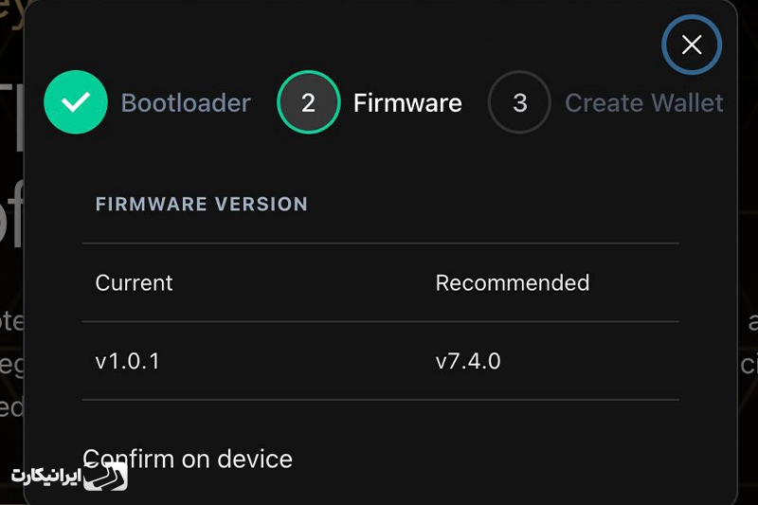Click the number 3 in Create Wallet step
758x505 pixels.
click(519, 102)
